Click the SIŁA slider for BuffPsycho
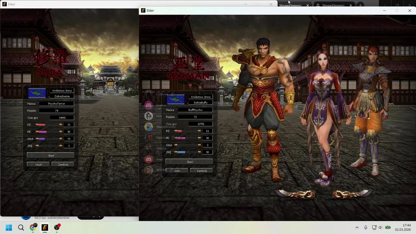The height and width of the screenshot is (234, 416). coord(188,145)
